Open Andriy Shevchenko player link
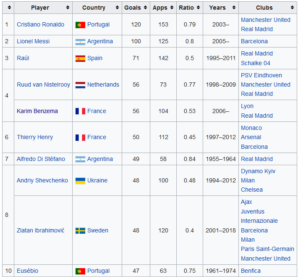Screen dimensions: 298x277 pos(42,180)
